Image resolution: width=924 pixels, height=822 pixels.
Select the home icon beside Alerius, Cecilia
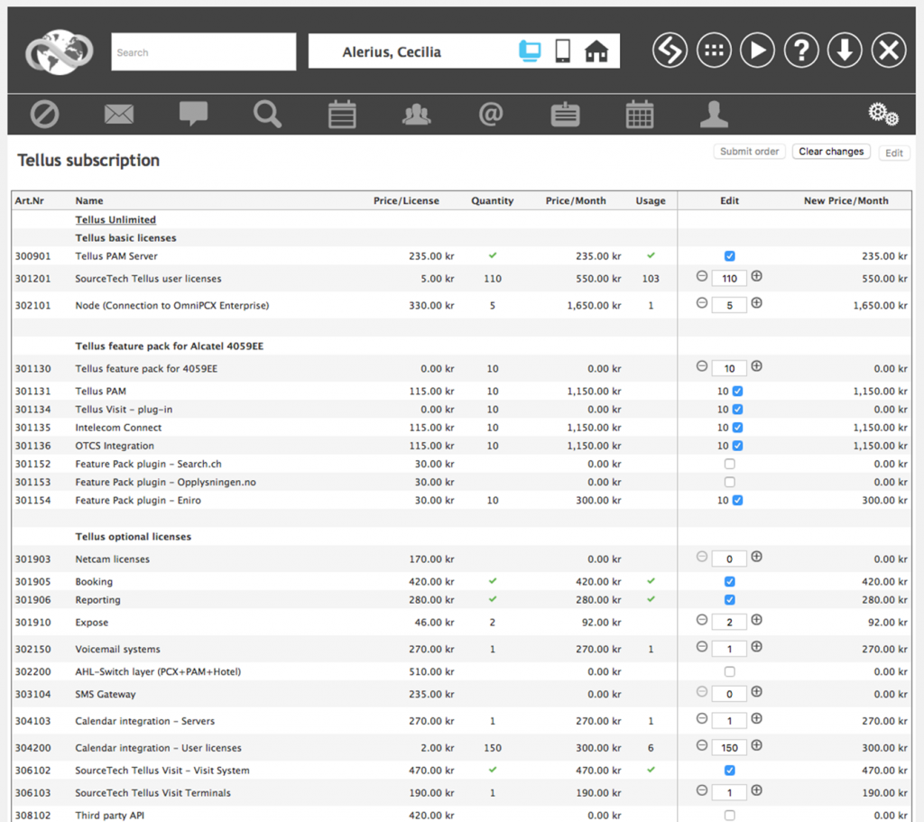pyautogui.click(x=596, y=51)
